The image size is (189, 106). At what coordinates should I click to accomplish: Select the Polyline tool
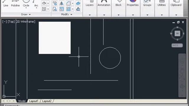tap(15, 3)
